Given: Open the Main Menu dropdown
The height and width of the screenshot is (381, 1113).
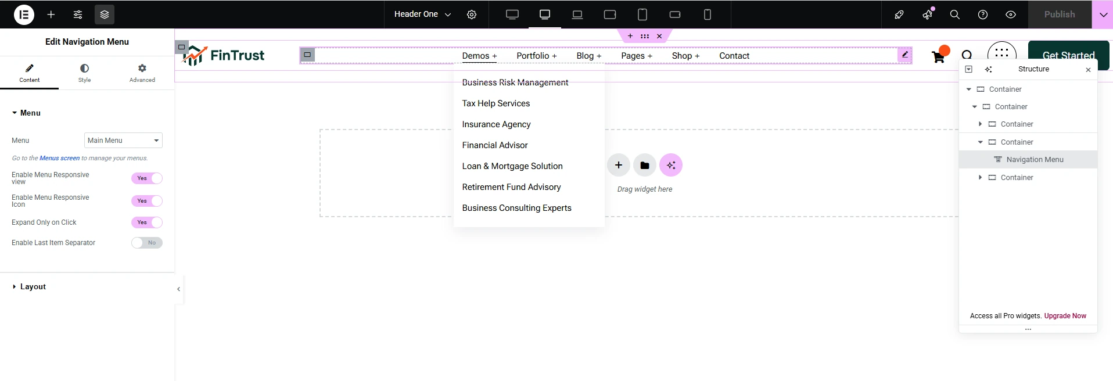Looking at the screenshot, I should pyautogui.click(x=123, y=141).
